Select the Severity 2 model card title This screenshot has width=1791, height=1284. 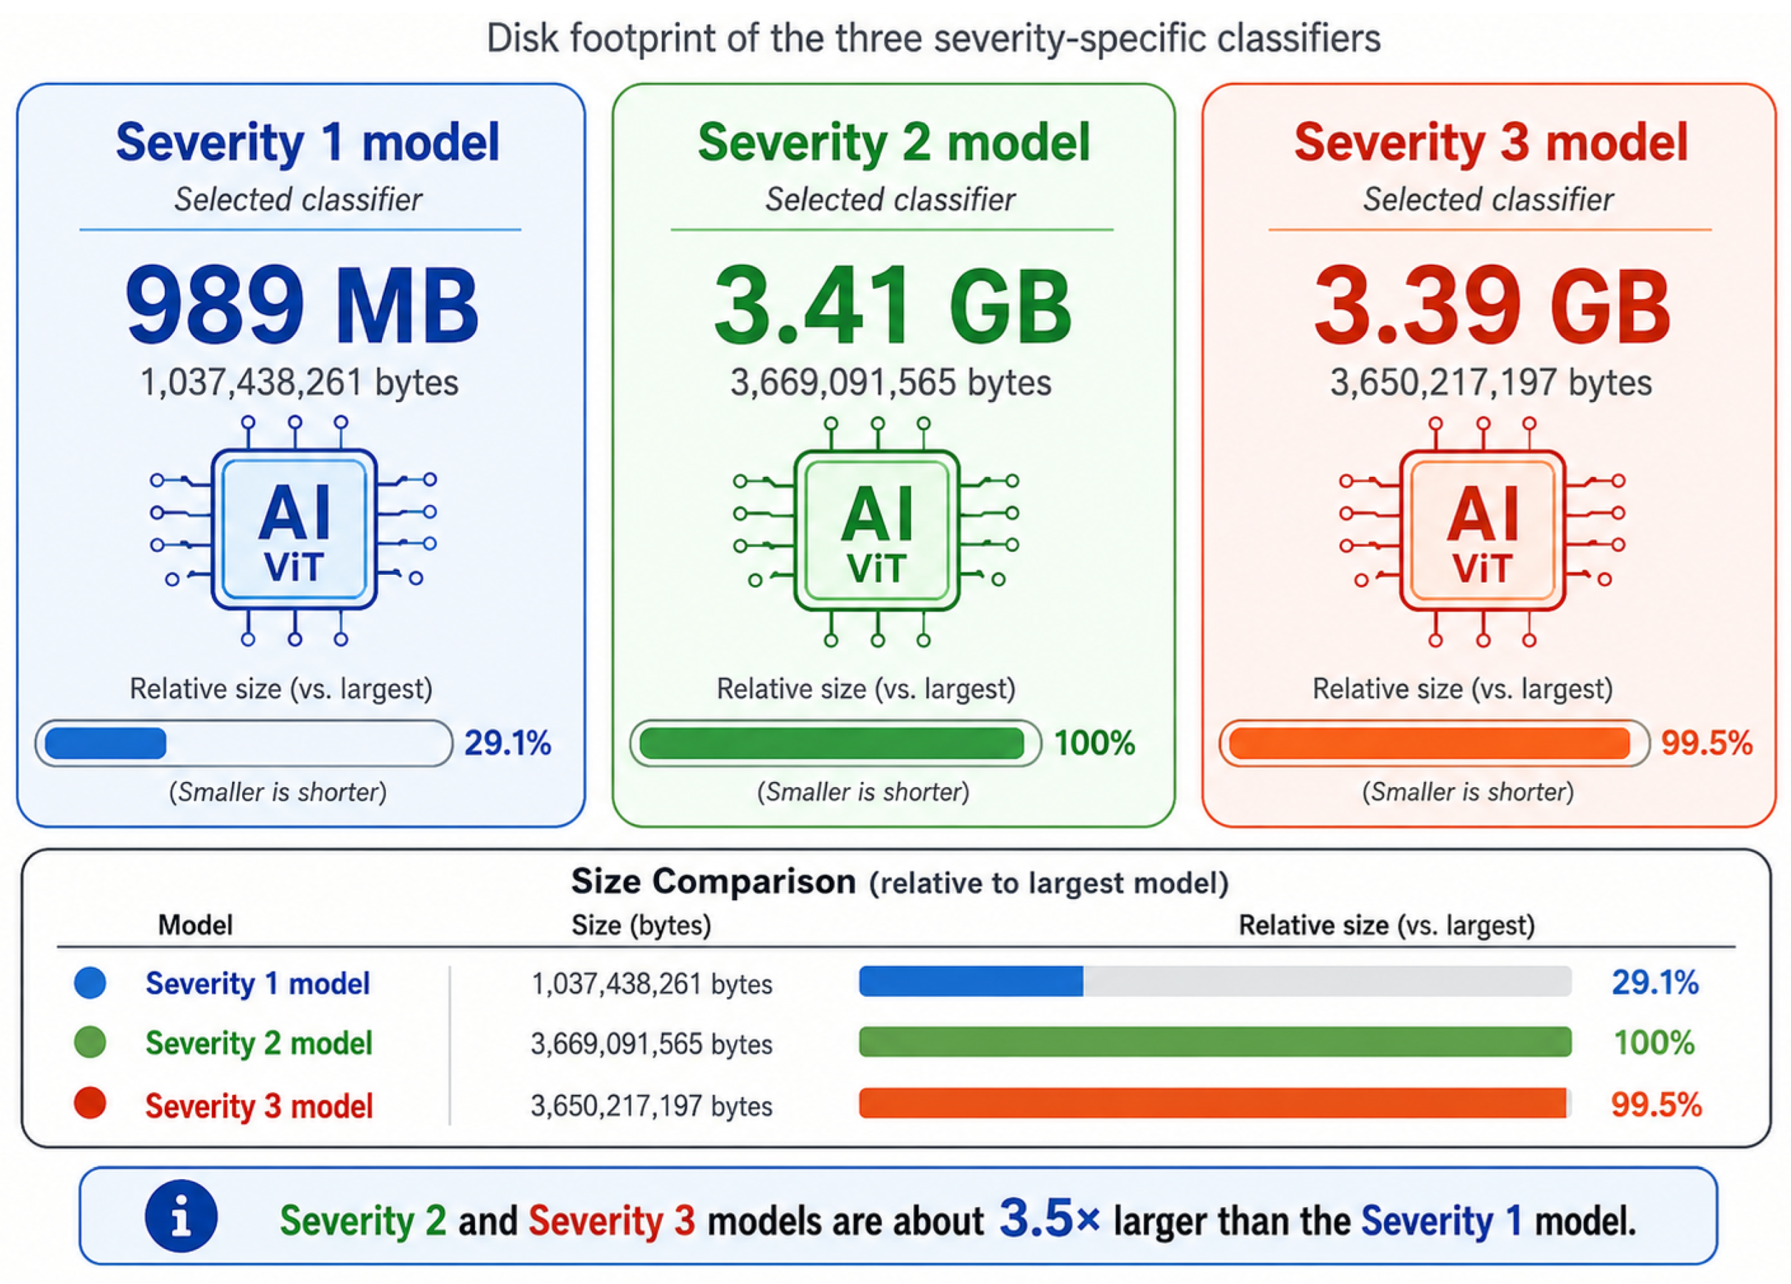click(x=894, y=143)
